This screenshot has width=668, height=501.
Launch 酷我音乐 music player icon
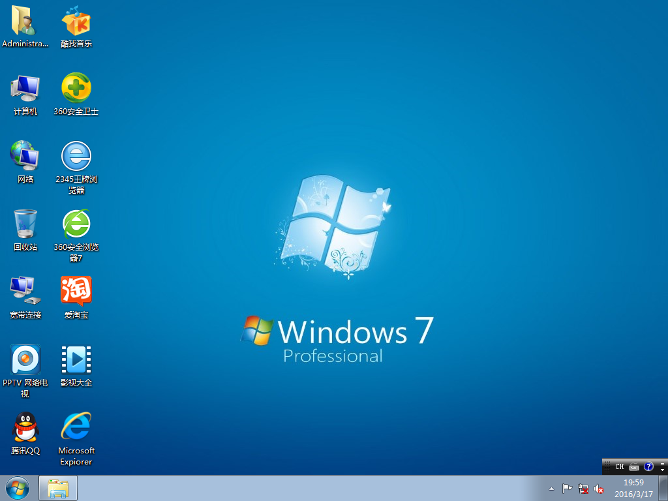pos(76,26)
